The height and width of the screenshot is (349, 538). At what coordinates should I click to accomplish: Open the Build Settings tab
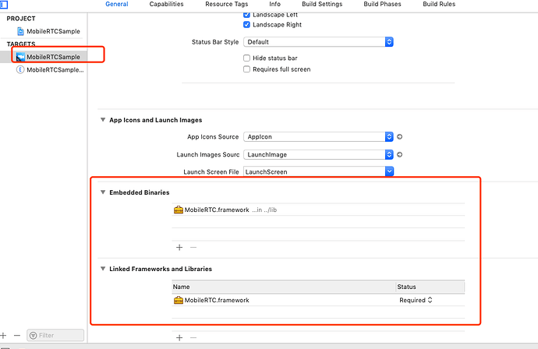(x=322, y=4)
